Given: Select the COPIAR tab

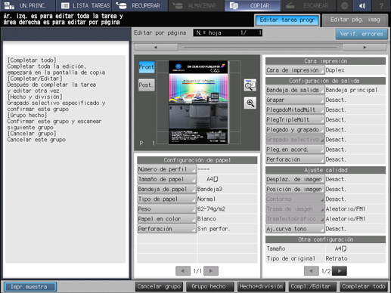Looking at the screenshot, I should 253,5.
